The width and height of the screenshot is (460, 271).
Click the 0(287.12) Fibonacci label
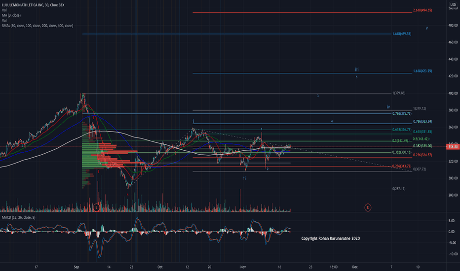tap(399, 189)
